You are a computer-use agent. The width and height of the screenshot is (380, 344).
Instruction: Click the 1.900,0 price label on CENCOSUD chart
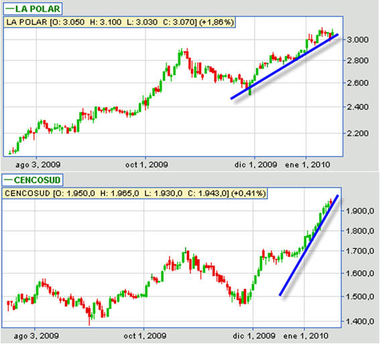359,211
